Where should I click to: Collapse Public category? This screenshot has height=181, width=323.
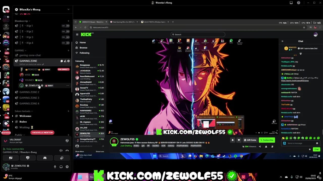point(20,135)
